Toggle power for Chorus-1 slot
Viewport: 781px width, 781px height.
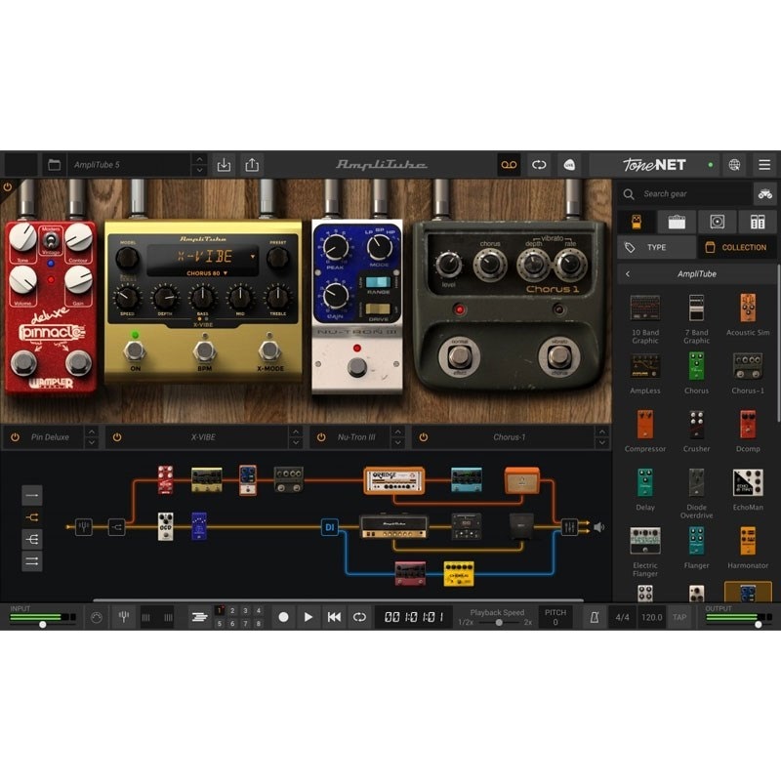click(x=424, y=437)
